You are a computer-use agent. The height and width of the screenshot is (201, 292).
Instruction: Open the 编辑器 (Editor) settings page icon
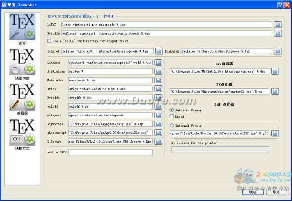click(x=22, y=97)
